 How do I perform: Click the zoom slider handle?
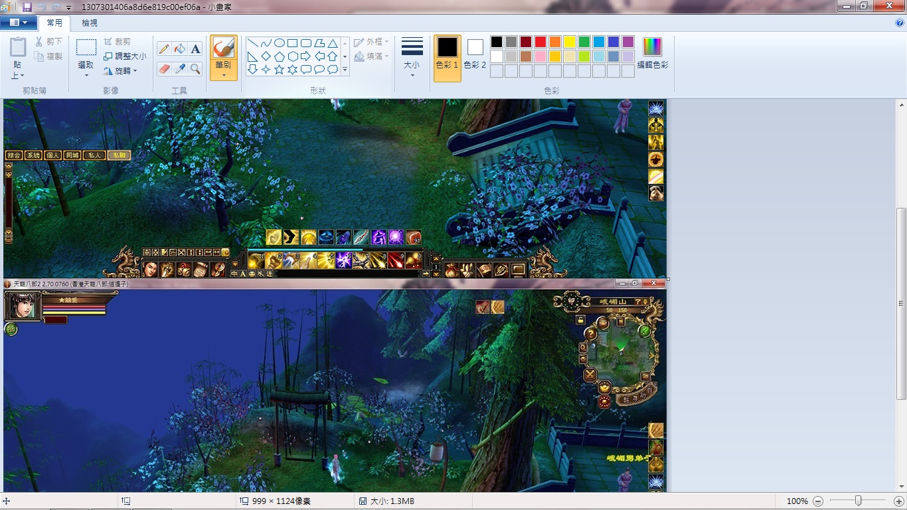tap(859, 501)
